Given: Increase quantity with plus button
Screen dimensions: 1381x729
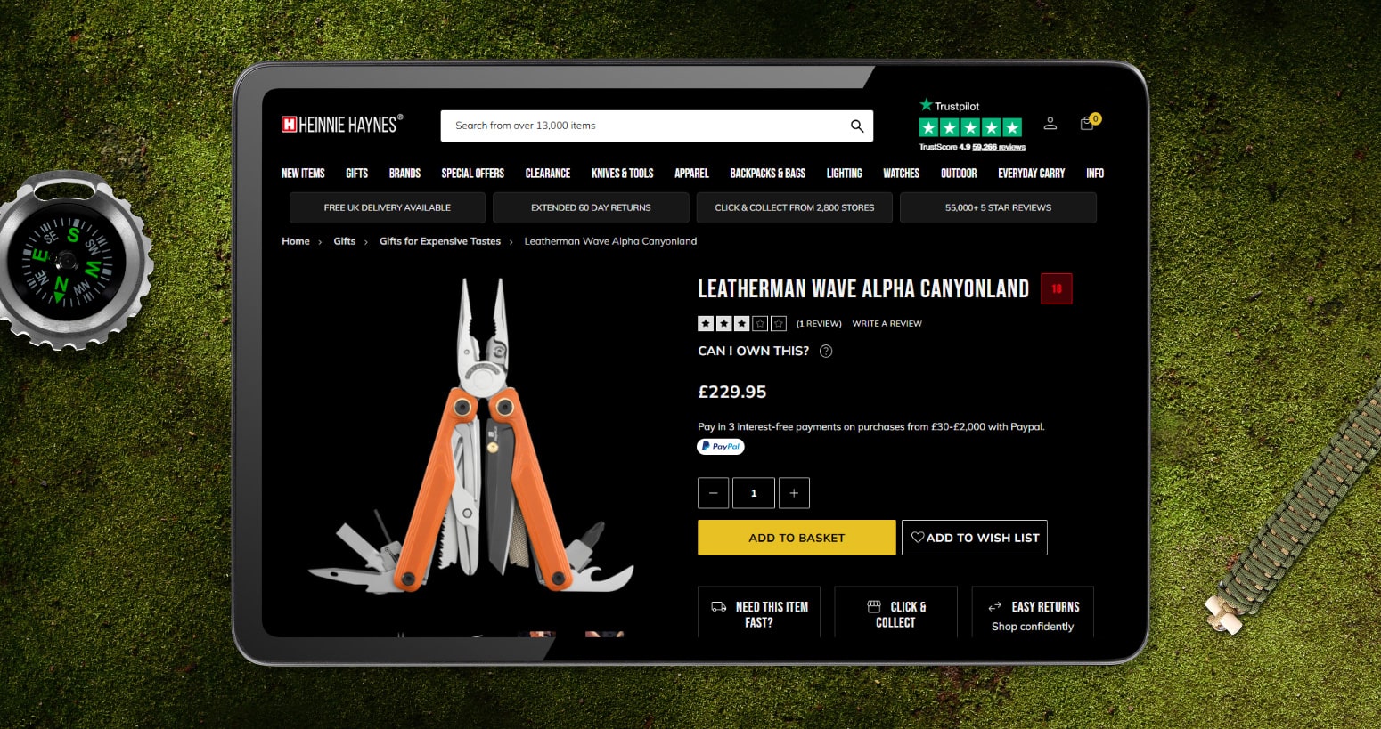Looking at the screenshot, I should [x=794, y=493].
